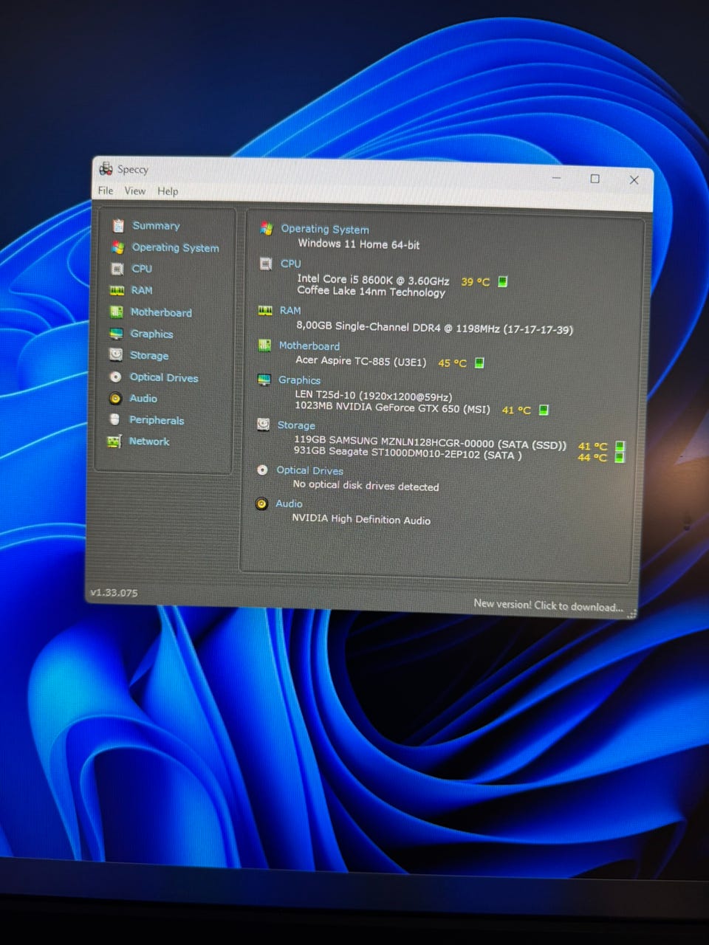Click the Peripherals mouse icon in sidebar
The height and width of the screenshot is (945, 709).
click(114, 419)
